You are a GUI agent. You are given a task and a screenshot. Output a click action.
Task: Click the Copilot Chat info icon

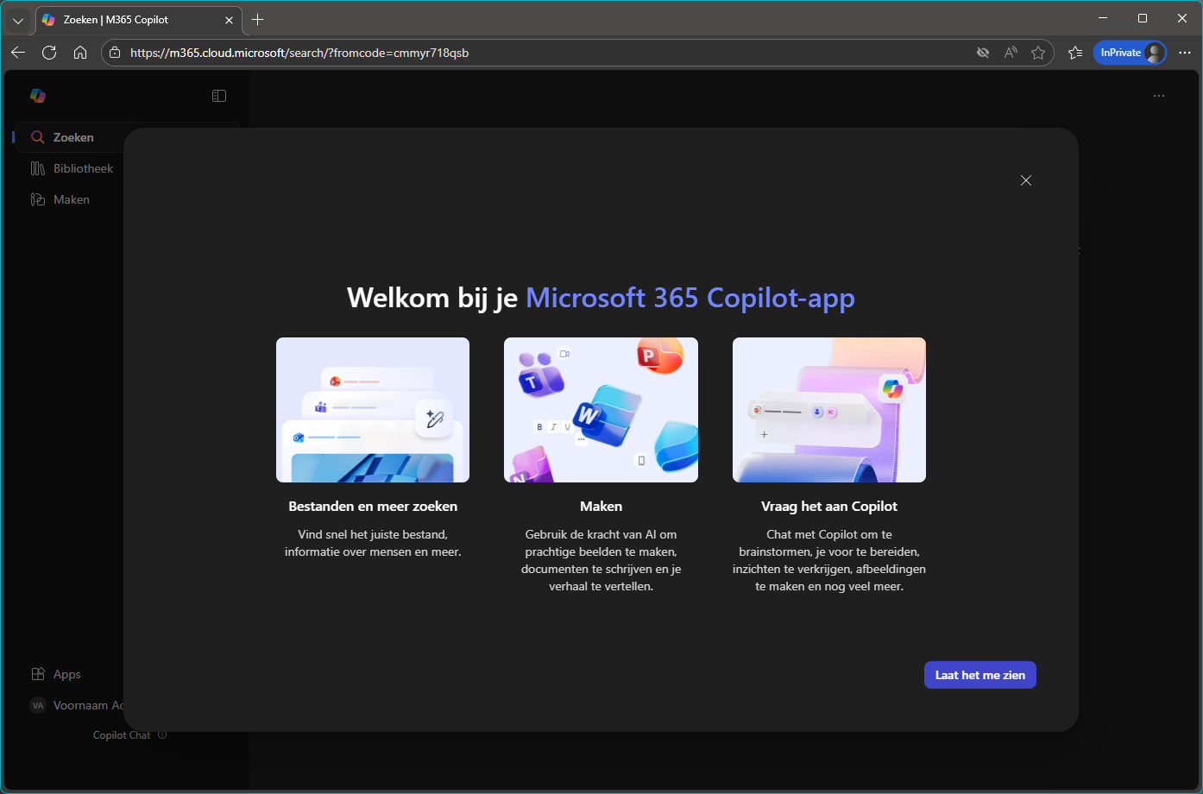pos(162,735)
